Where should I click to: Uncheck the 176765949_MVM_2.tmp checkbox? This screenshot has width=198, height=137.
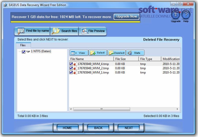[x=71, y=68]
